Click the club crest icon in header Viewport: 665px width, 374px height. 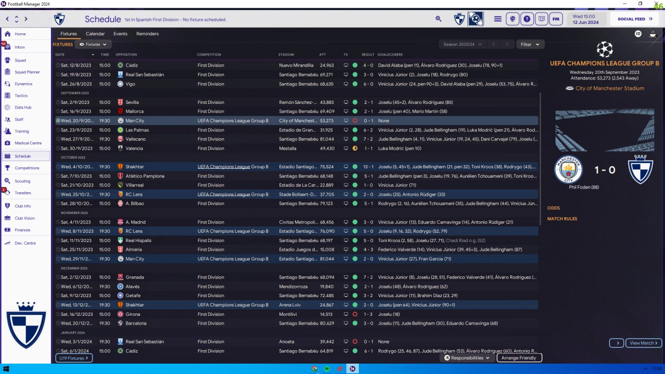pyautogui.click(x=459, y=19)
